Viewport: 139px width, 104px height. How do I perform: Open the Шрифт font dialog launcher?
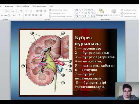point(22,20)
